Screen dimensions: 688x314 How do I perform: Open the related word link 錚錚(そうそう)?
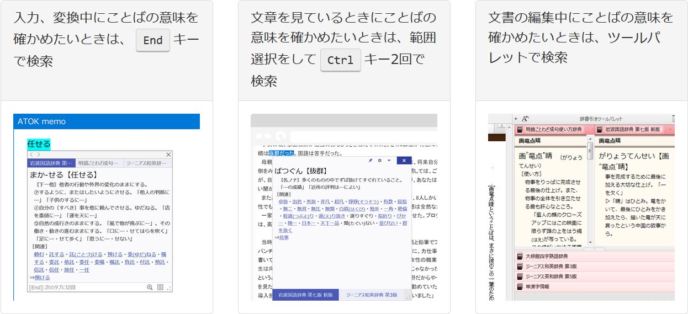point(363,202)
